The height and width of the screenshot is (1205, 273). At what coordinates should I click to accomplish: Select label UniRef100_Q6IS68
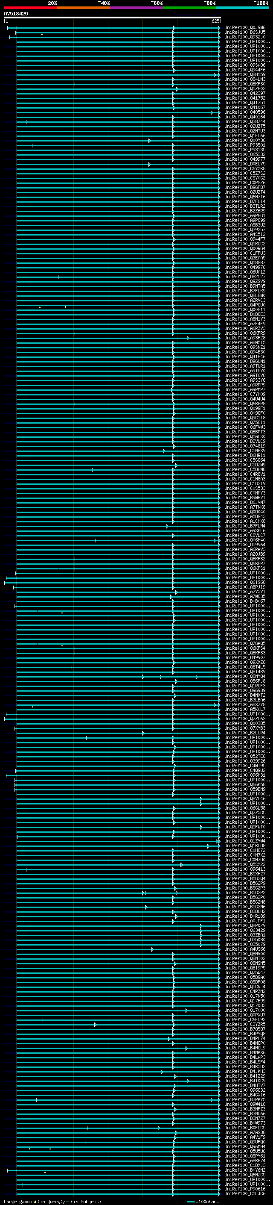point(244,582)
